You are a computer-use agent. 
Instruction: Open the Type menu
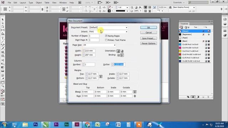(x=31, y=2)
